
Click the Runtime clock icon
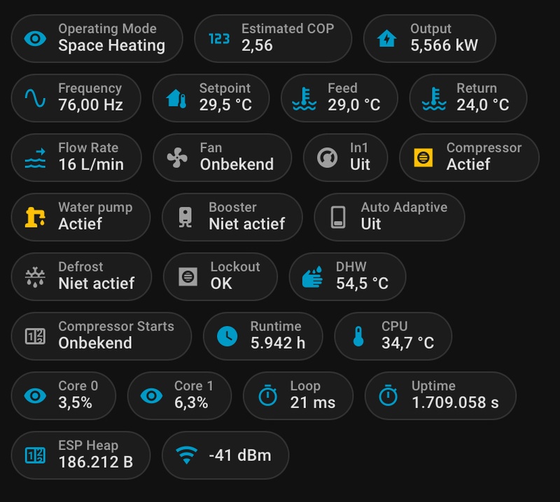pyautogui.click(x=227, y=337)
